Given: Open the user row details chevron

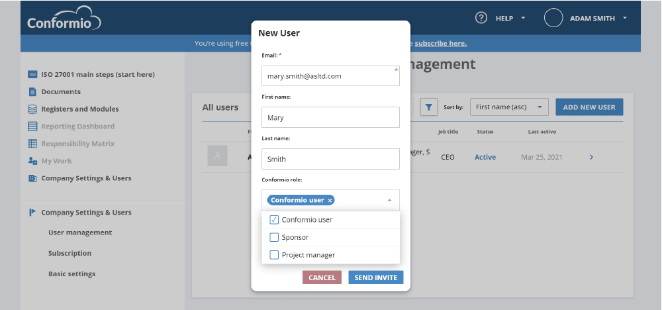Looking at the screenshot, I should pos(591,157).
